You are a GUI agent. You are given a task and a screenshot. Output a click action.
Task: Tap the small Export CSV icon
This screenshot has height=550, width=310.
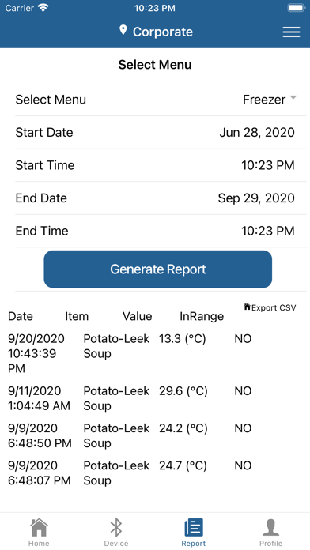[x=247, y=307]
